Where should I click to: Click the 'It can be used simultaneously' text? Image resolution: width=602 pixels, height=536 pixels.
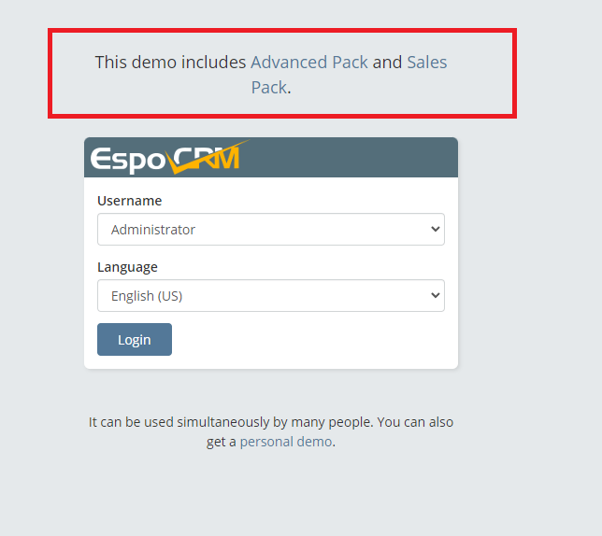[271, 431]
